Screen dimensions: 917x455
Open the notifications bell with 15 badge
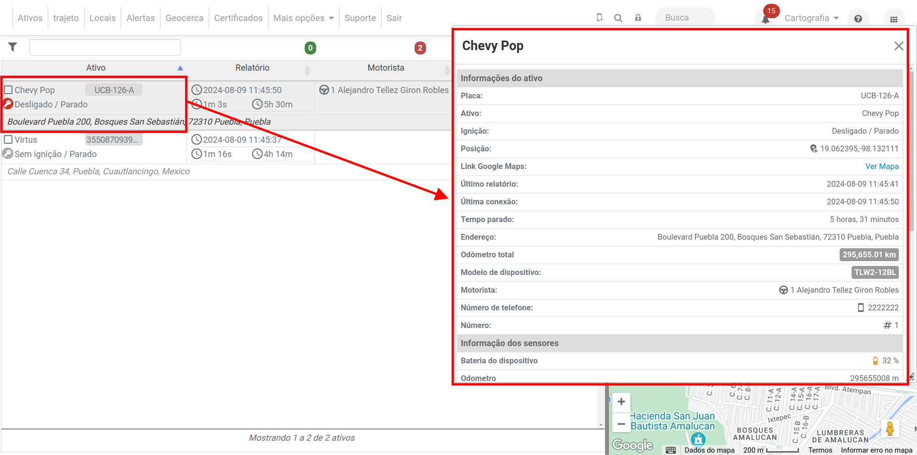[x=766, y=19]
